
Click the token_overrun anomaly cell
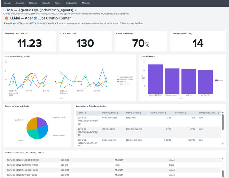109,140
